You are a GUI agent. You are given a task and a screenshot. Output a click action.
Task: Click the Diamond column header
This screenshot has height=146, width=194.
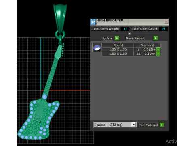click(x=147, y=45)
